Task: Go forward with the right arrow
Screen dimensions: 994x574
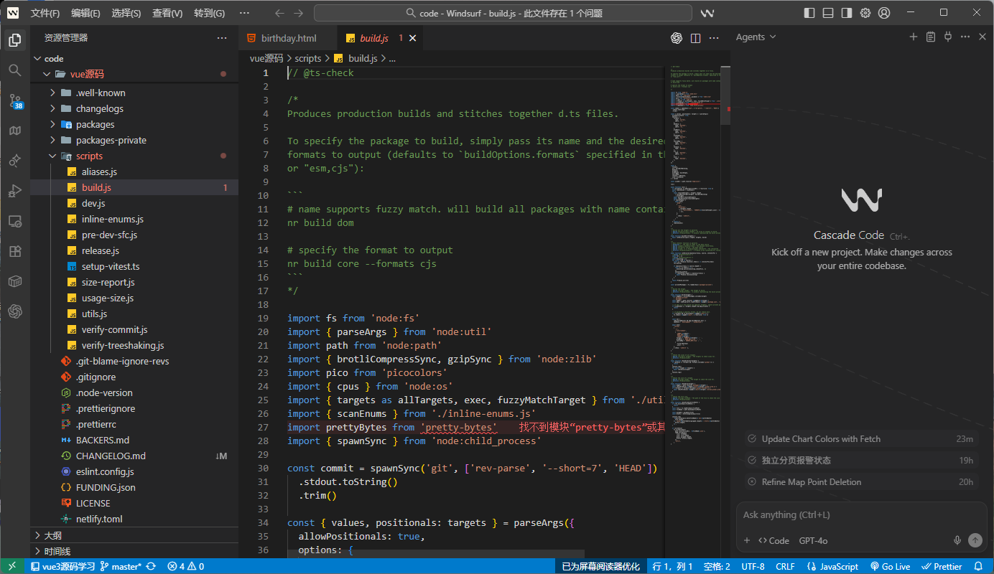Action: click(299, 13)
